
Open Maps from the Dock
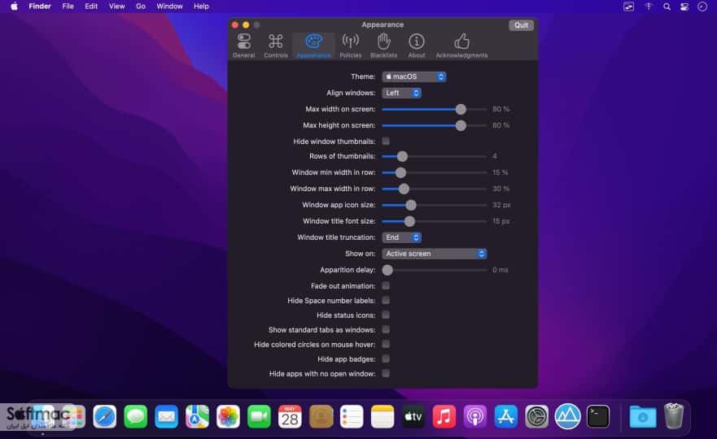point(197,416)
